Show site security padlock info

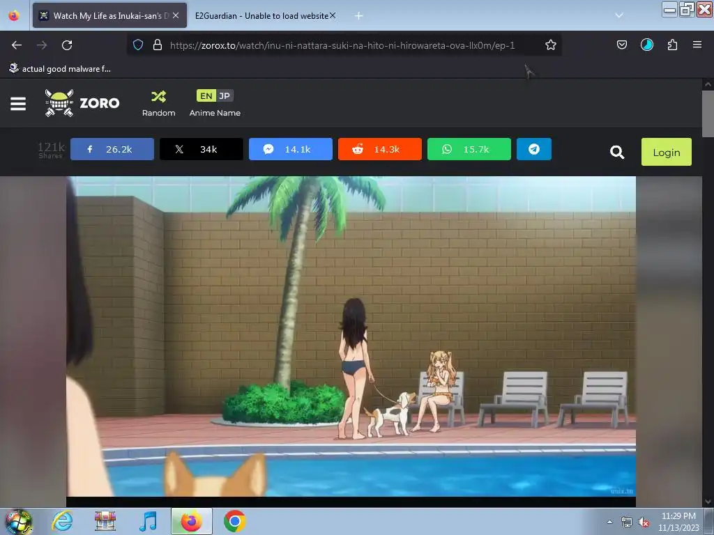point(158,45)
